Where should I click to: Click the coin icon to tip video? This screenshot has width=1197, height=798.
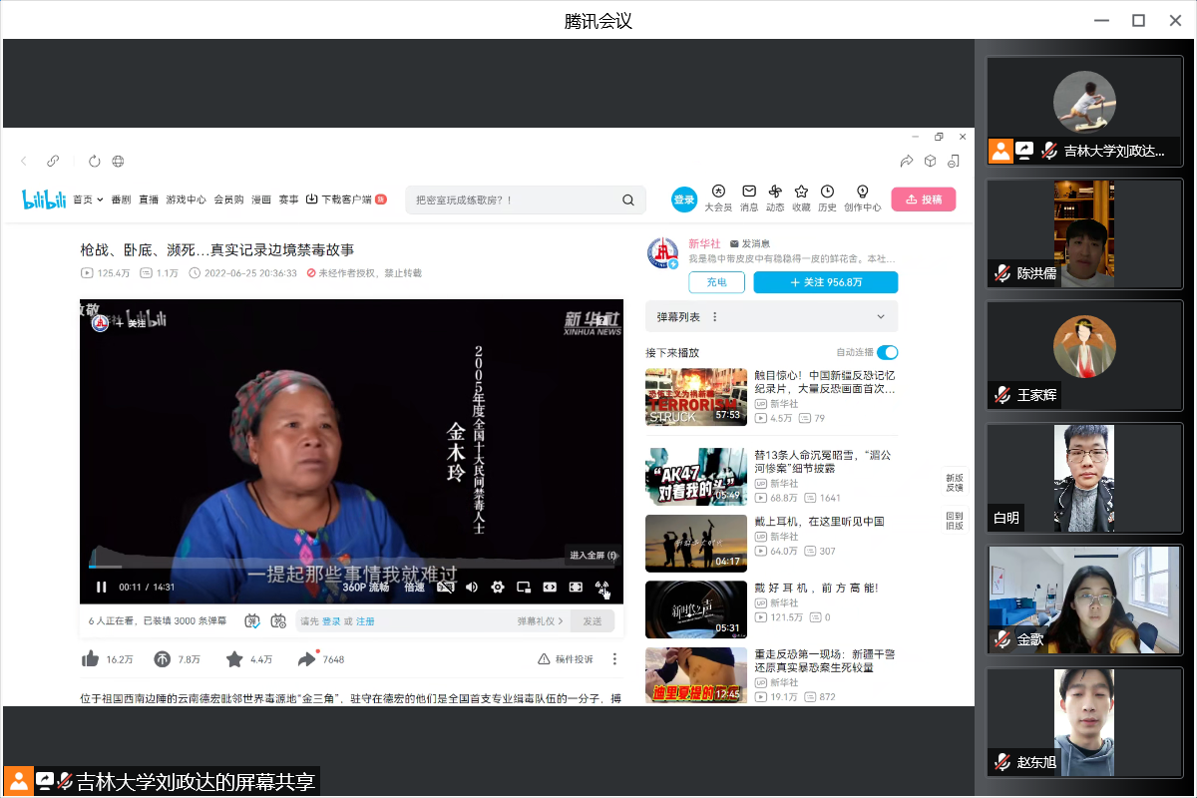163,659
